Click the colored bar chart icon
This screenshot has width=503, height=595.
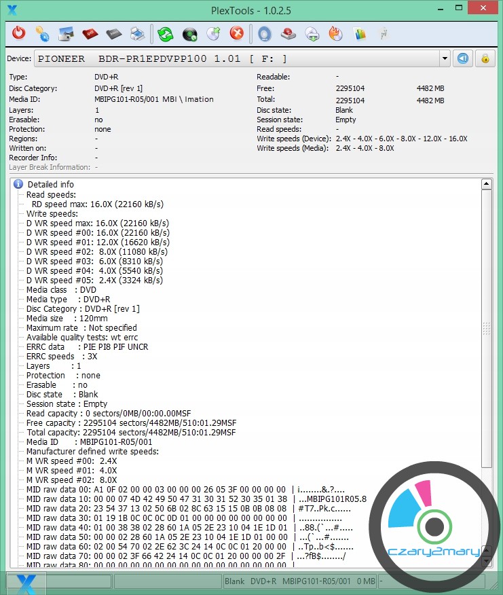click(360, 33)
